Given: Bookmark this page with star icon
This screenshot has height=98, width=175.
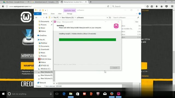Looking at the screenshot, I should [148, 7].
